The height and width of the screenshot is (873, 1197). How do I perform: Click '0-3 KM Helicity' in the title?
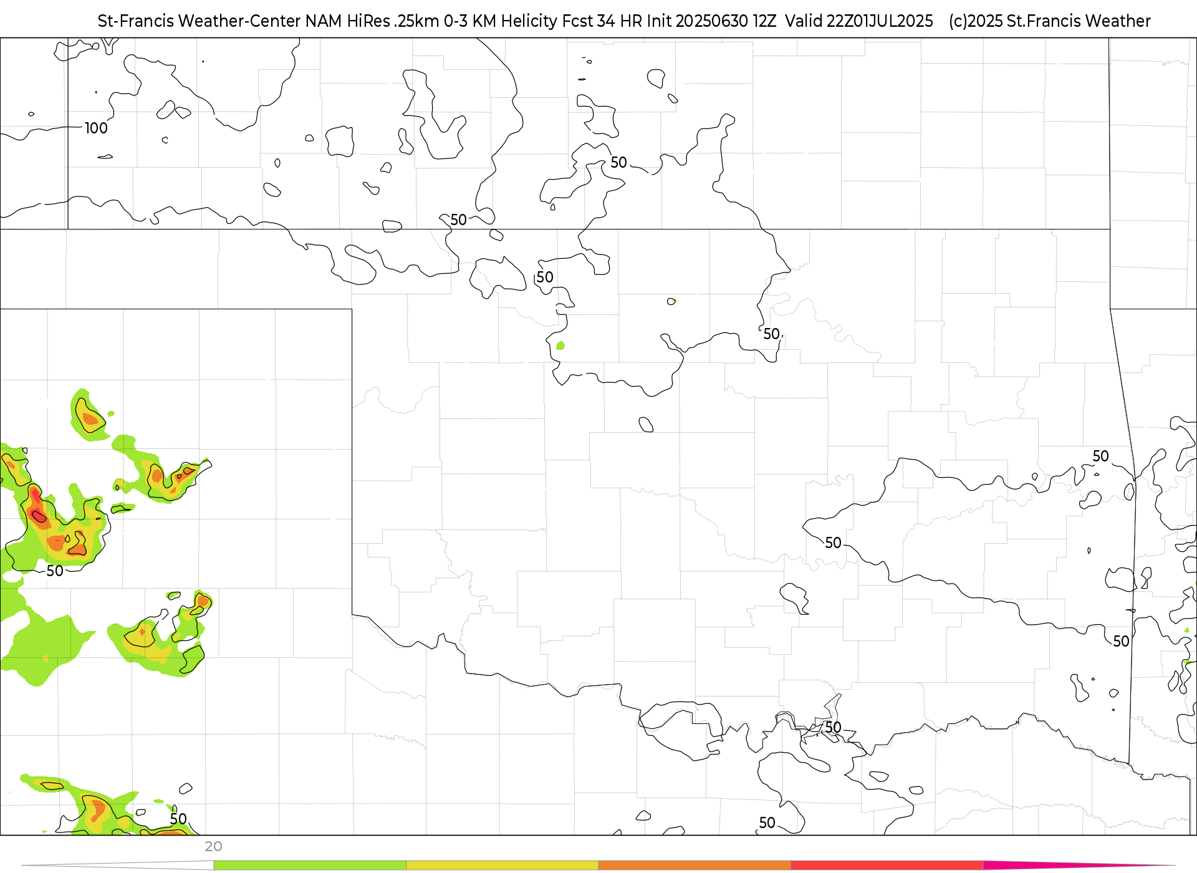[x=501, y=21]
